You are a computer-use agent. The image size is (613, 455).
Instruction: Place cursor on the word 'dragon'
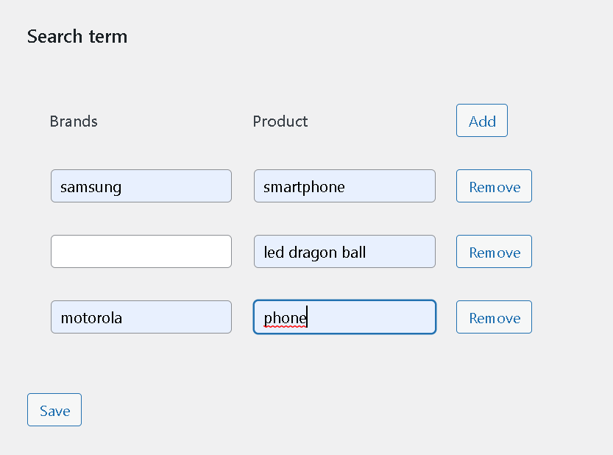pos(313,253)
